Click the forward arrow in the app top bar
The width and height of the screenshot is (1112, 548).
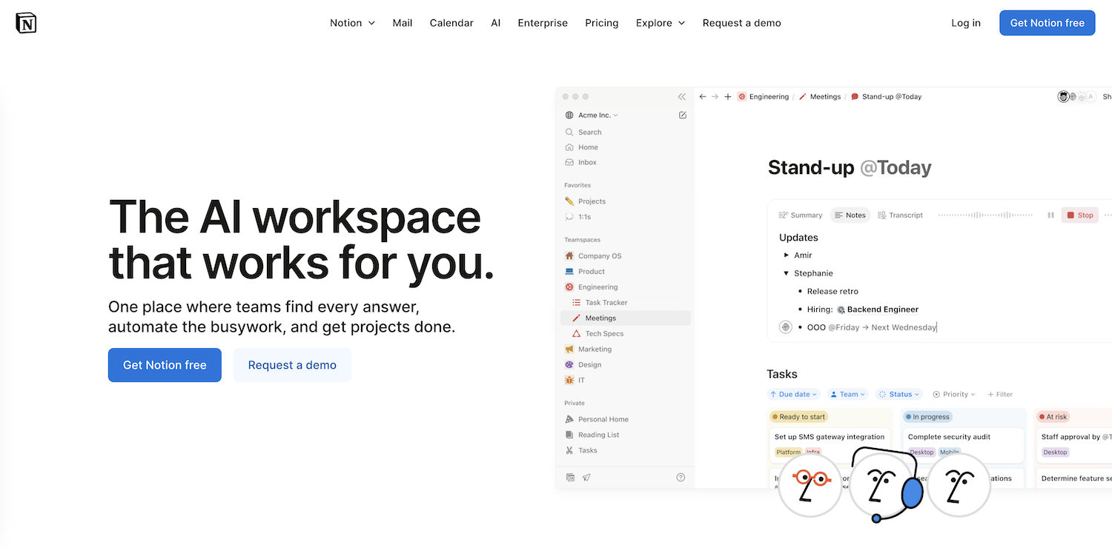(x=715, y=97)
